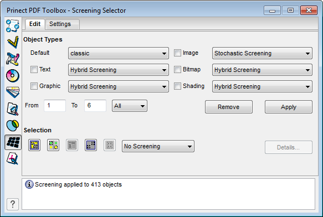Screen dimensions: 323x217
Task: Open the Text Hybrid Screening dropdown
Action: click(x=119, y=70)
